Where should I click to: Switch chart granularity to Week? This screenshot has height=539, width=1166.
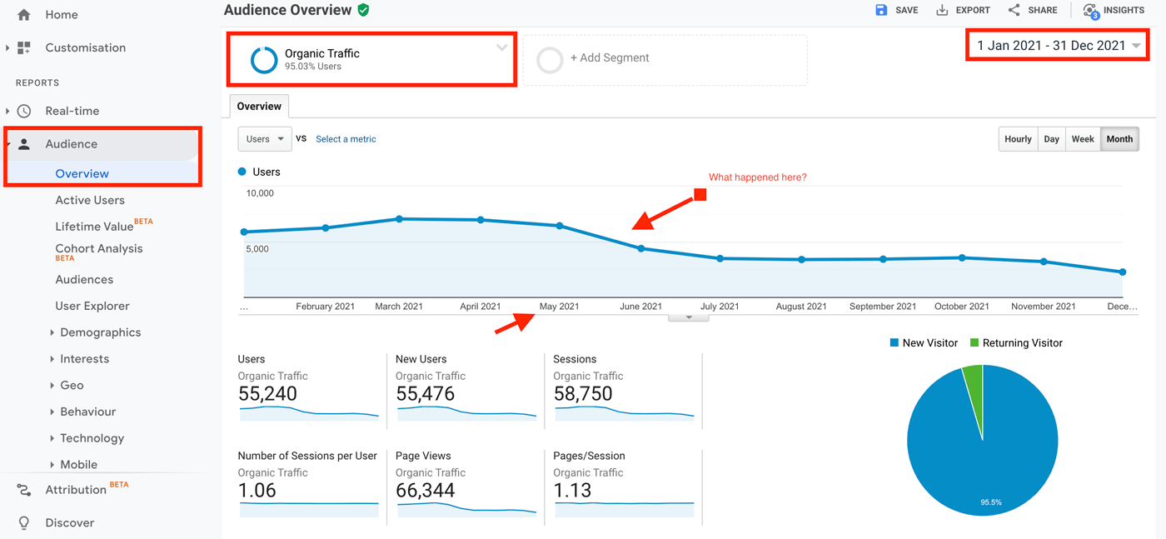click(x=1083, y=139)
